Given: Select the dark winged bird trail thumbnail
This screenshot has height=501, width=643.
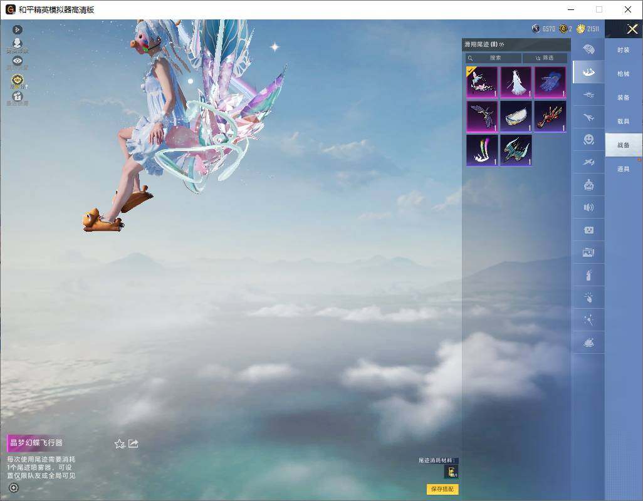Looking at the screenshot, I should [482, 116].
